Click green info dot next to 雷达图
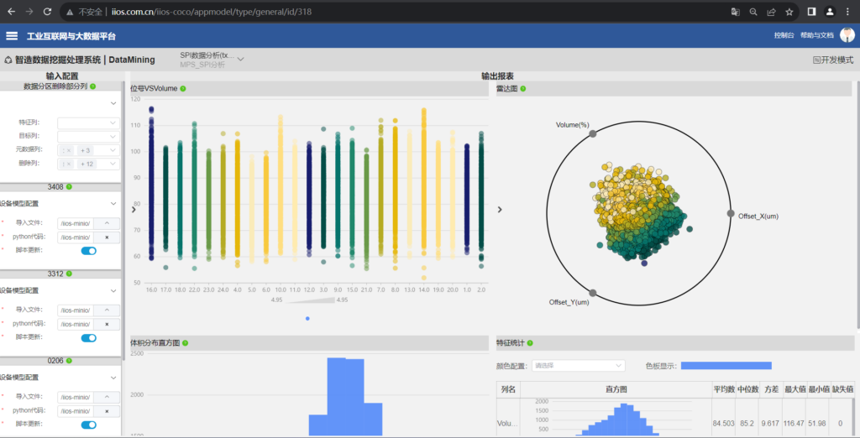This screenshot has width=860, height=438. (523, 88)
